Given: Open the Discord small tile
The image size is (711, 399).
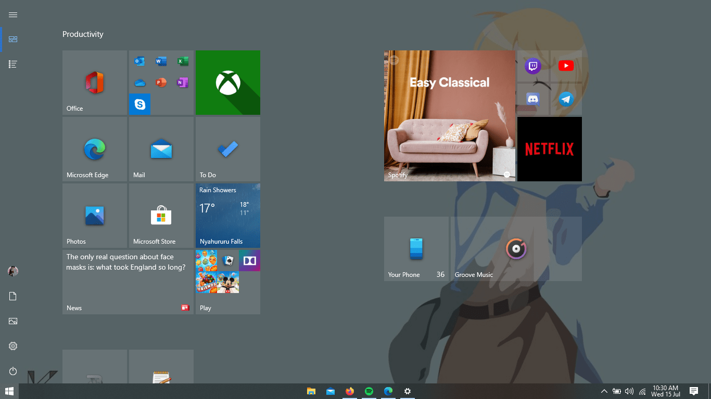Looking at the screenshot, I should (x=532, y=99).
